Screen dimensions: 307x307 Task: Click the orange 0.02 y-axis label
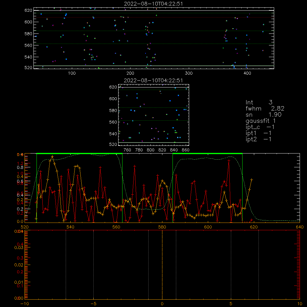(19, 265)
